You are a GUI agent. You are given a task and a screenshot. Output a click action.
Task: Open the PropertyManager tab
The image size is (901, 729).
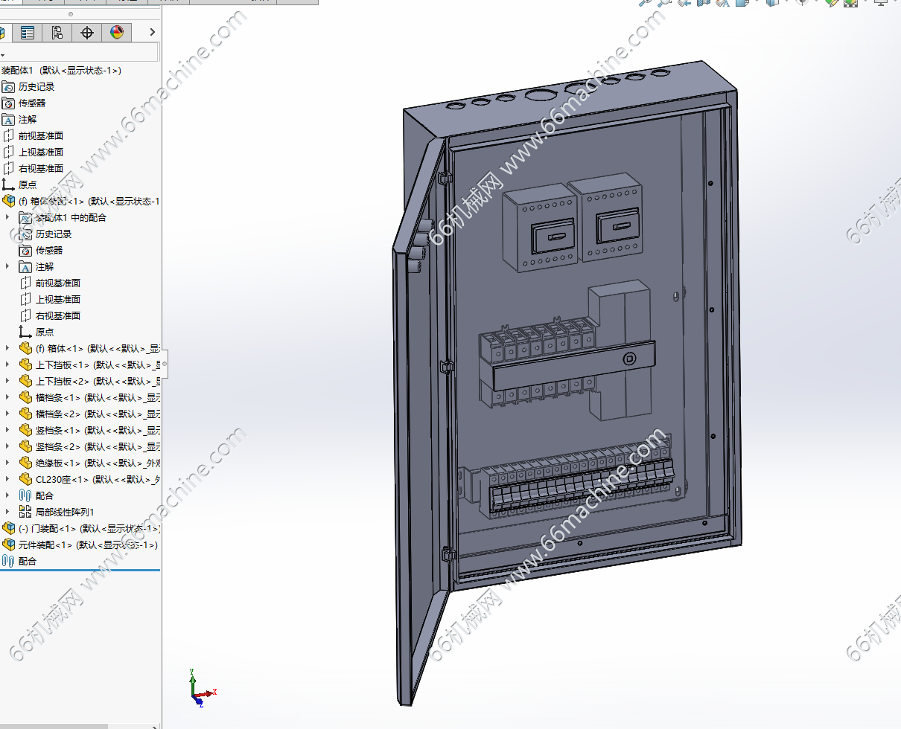[28, 32]
